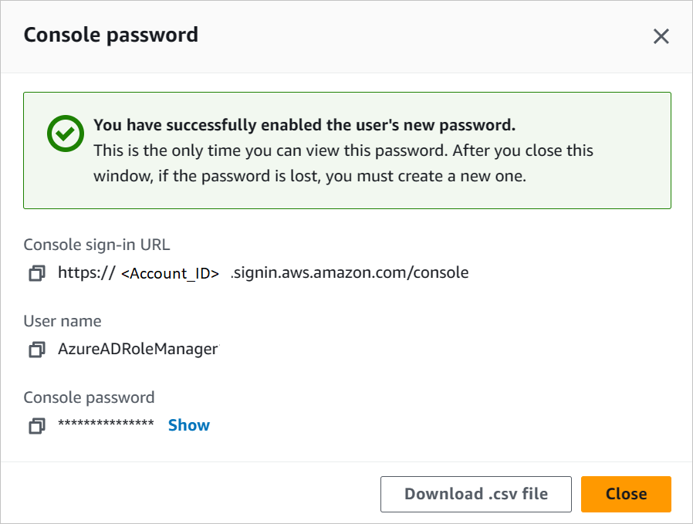The width and height of the screenshot is (693, 524).
Task: Click the green success checkmark icon
Action: 65,133
